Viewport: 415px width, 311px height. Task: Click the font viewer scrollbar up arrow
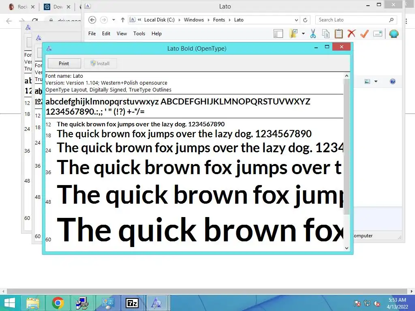(x=347, y=76)
